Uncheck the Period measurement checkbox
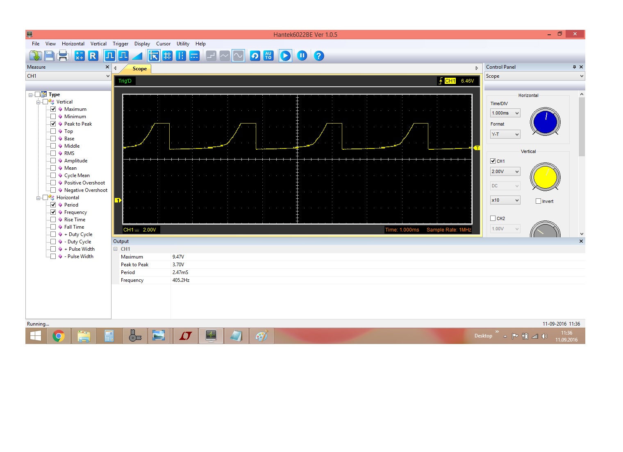 [x=53, y=205]
